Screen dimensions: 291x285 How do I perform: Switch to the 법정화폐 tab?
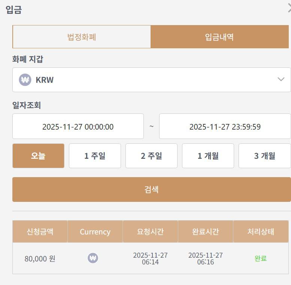(82, 37)
